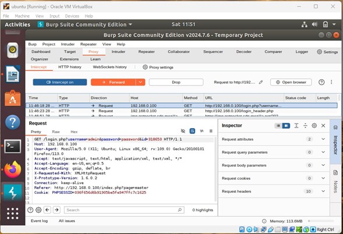
Task: Click the intercept help question mark icon
Action: pyautogui.click(x=321, y=82)
